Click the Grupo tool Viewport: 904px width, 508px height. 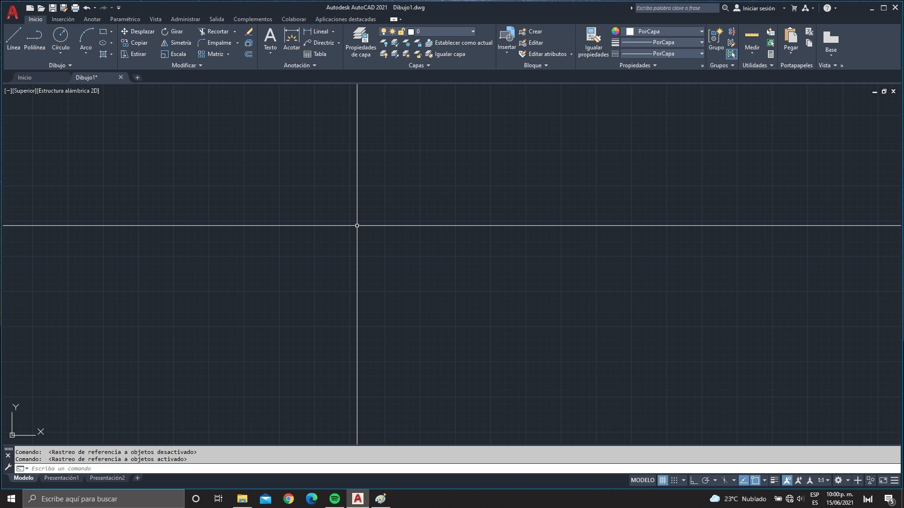(x=716, y=39)
